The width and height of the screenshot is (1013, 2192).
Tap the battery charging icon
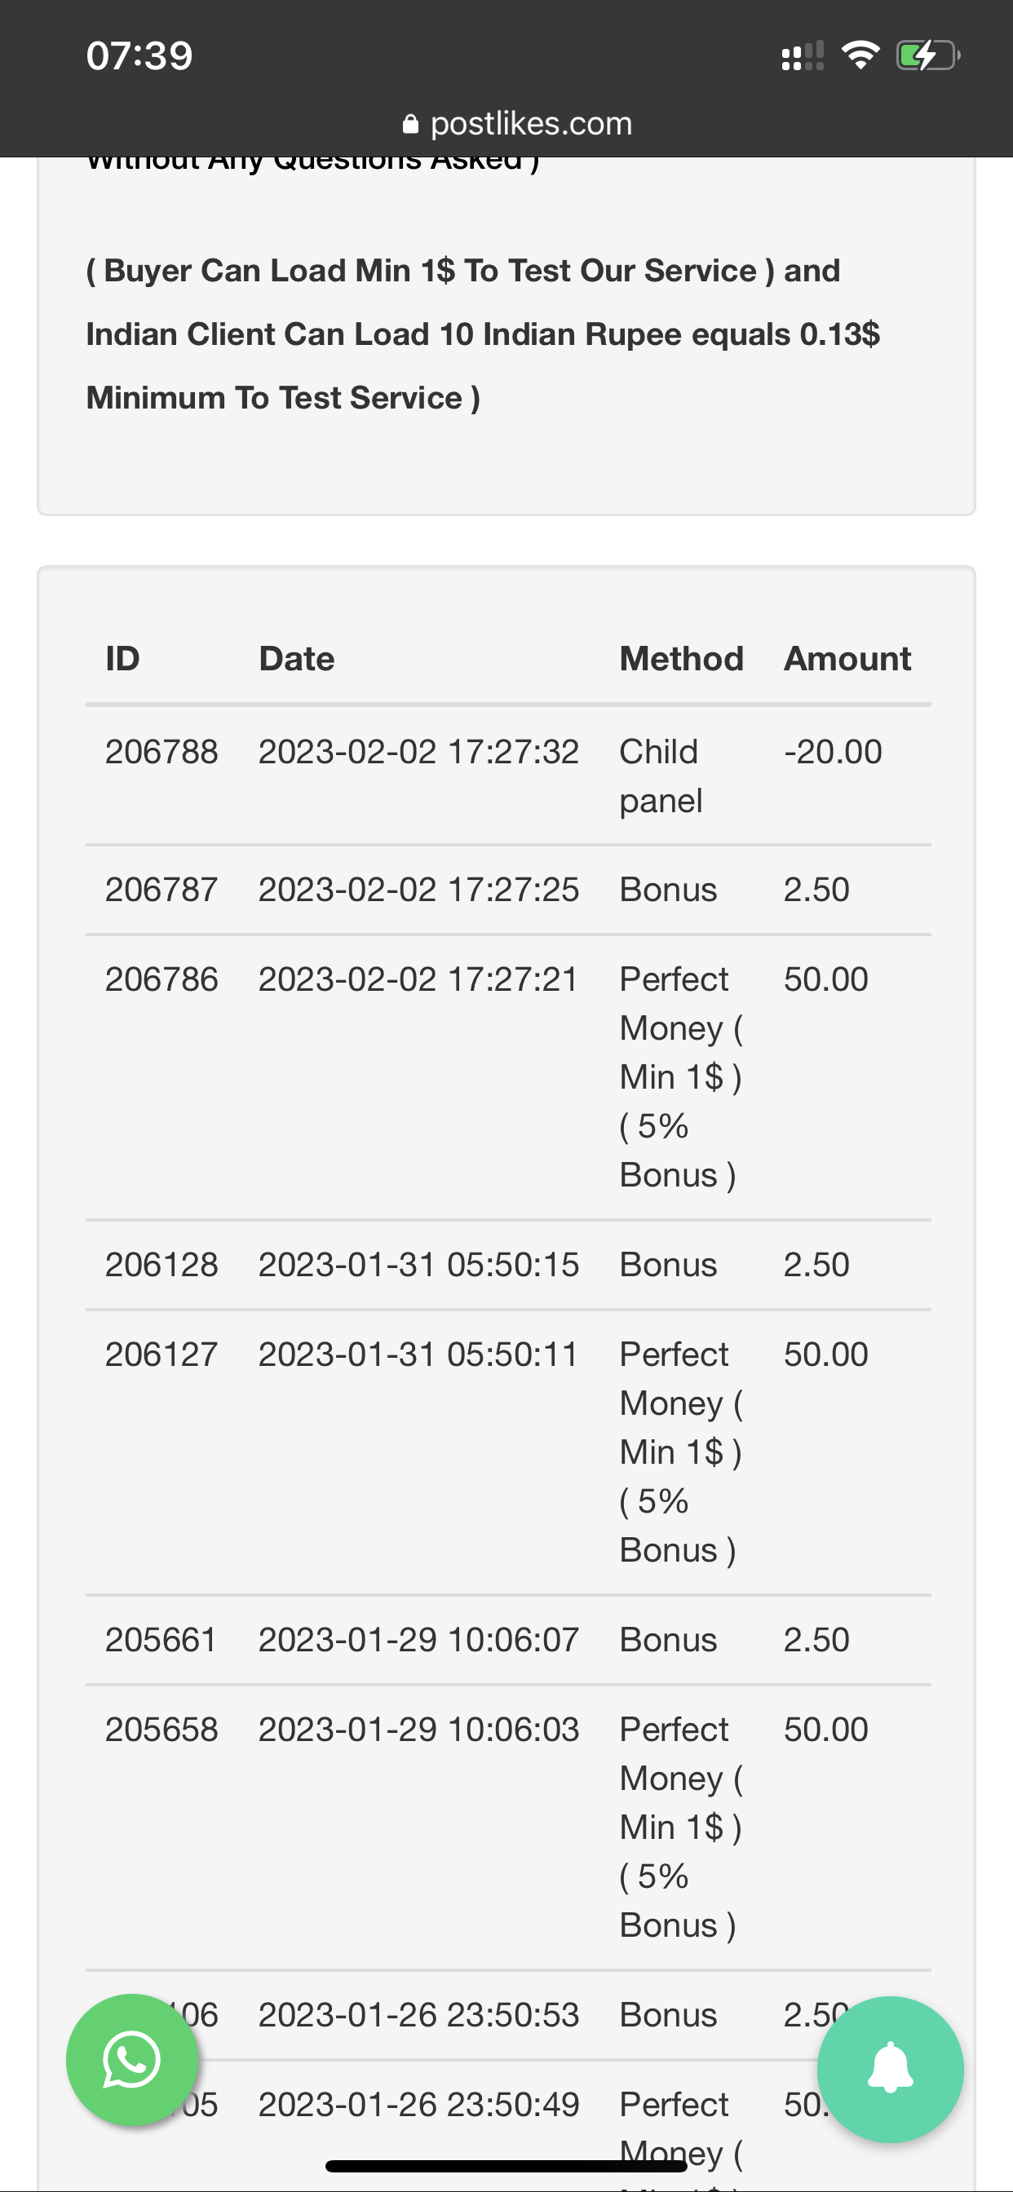[x=927, y=55]
